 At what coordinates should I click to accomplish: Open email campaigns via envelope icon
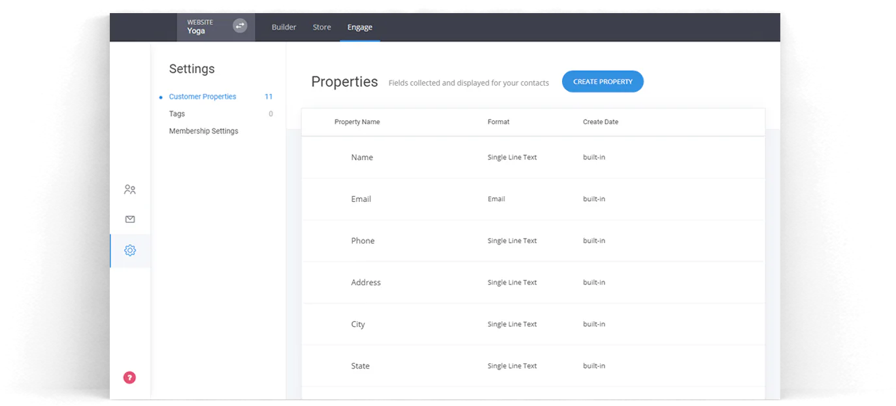129,219
